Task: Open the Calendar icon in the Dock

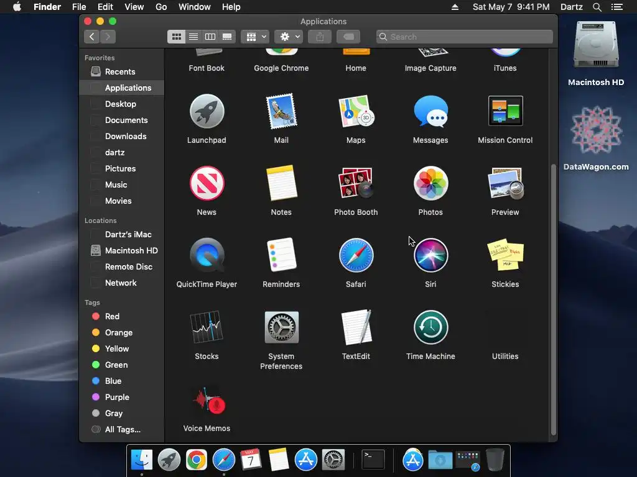Action: coord(251,460)
